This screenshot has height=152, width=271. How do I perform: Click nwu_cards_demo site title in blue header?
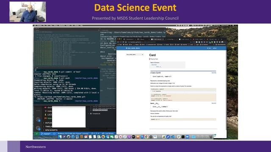pos(133,48)
